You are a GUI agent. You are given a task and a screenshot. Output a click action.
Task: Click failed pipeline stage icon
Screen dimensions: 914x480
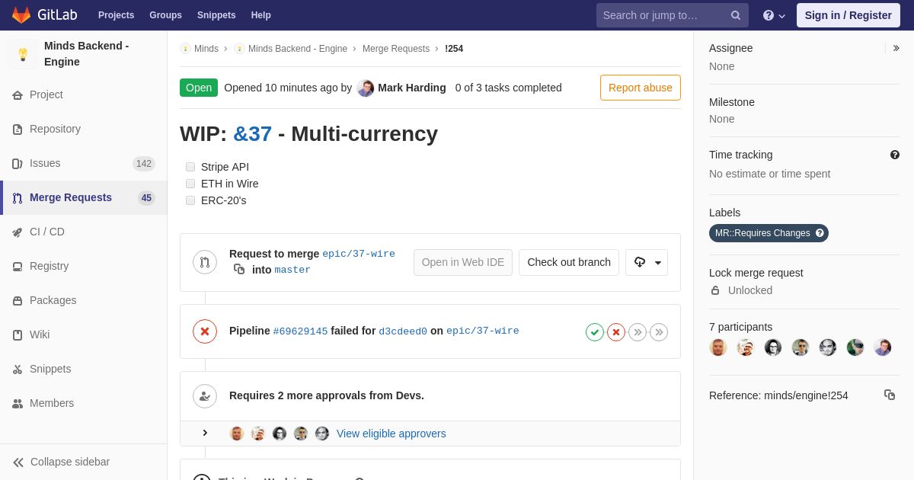click(x=616, y=332)
